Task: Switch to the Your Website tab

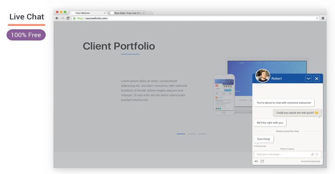Action: point(88,13)
